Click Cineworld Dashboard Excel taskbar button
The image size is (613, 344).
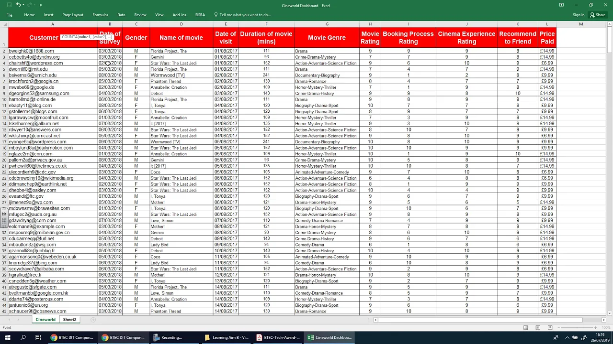tap(330, 337)
